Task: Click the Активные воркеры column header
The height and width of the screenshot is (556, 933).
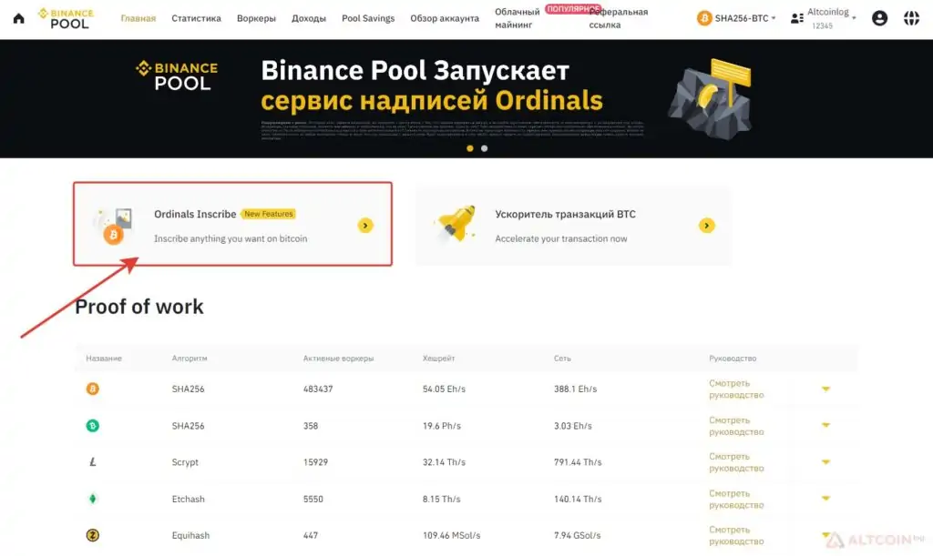Action: point(338,359)
